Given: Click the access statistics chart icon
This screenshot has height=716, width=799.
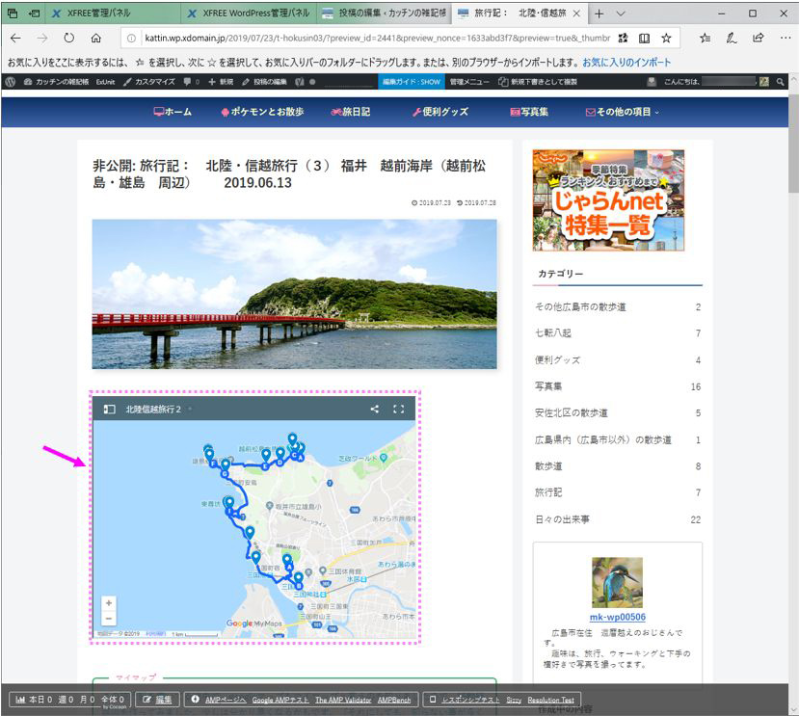Looking at the screenshot, I should (x=20, y=700).
